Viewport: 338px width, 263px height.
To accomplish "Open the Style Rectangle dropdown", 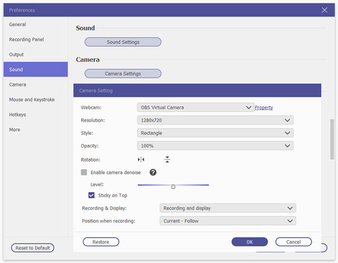I will (215, 133).
